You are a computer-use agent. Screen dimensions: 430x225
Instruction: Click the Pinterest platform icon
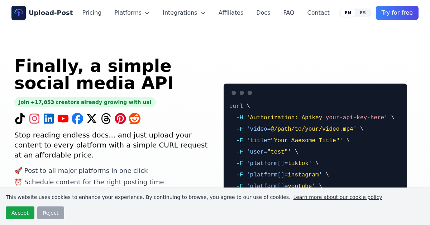coord(120,119)
